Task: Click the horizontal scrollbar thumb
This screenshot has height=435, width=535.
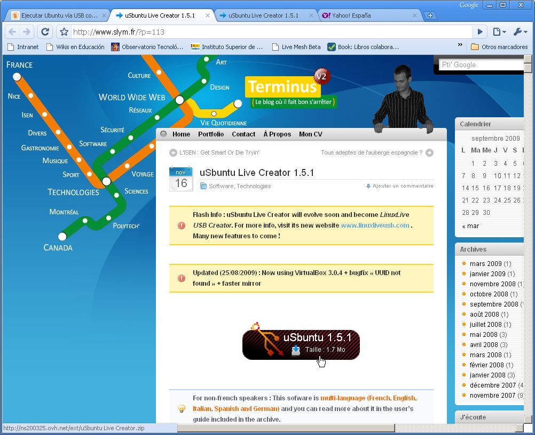Action: coord(286,428)
